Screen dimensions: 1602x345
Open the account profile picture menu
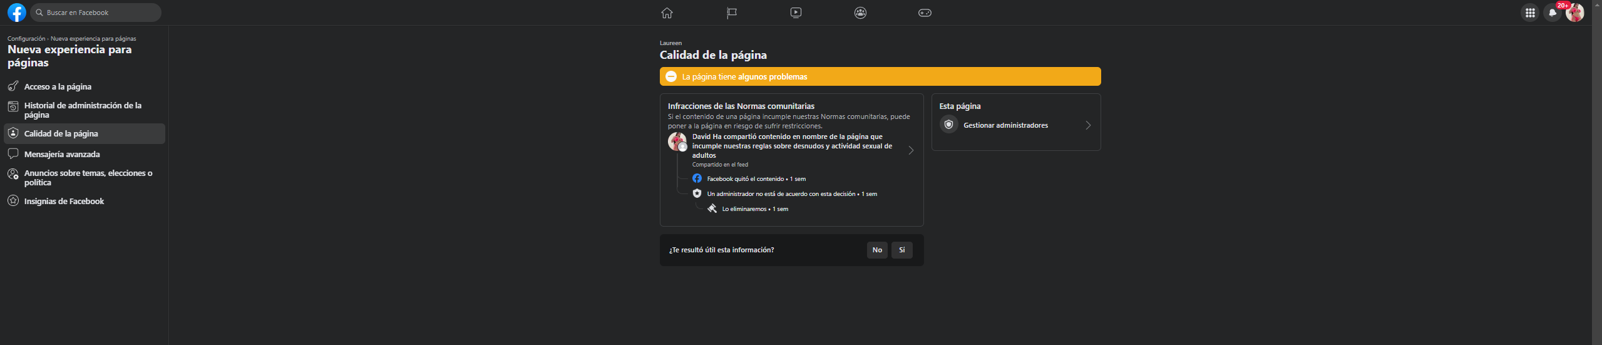pyautogui.click(x=1575, y=13)
